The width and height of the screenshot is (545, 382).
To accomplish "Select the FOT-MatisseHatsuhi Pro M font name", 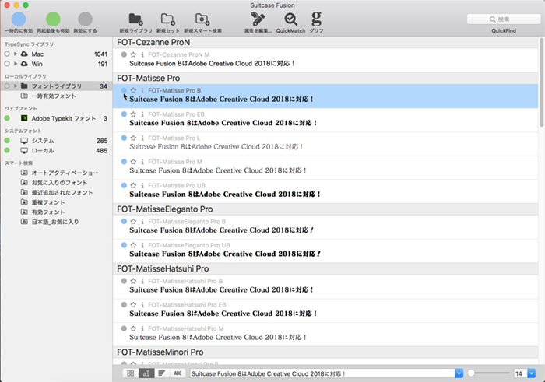I will pyautogui.click(x=186, y=328).
